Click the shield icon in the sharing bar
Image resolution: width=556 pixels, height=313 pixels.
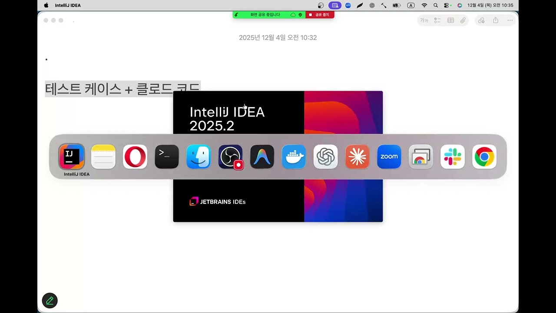pyautogui.click(x=300, y=15)
